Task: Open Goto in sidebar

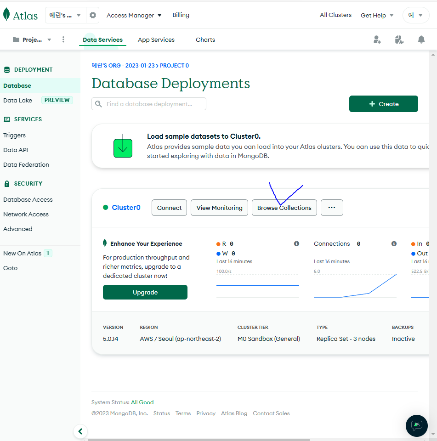Action: pos(11,268)
